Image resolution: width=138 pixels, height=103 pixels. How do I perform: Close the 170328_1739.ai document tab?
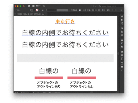tap(15, 14)
